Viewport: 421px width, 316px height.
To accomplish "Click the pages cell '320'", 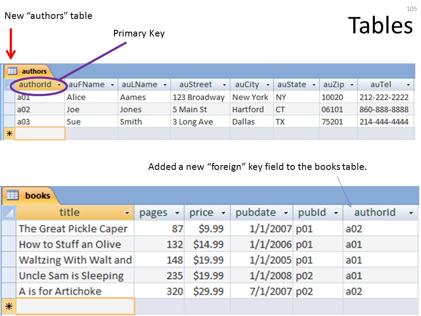I will (x=159, y=291).
